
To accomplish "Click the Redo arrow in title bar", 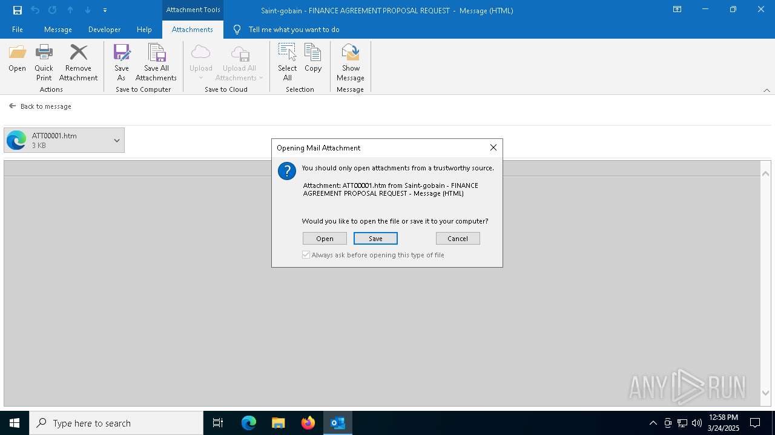I will click(x=53, y=10).
